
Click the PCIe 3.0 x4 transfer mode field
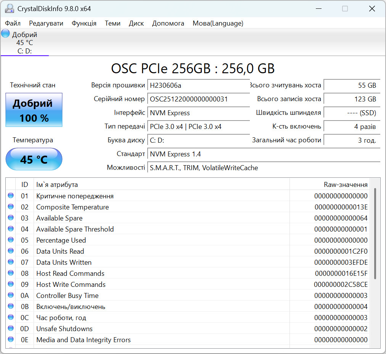pyautogui.click(x=198, y=127)
